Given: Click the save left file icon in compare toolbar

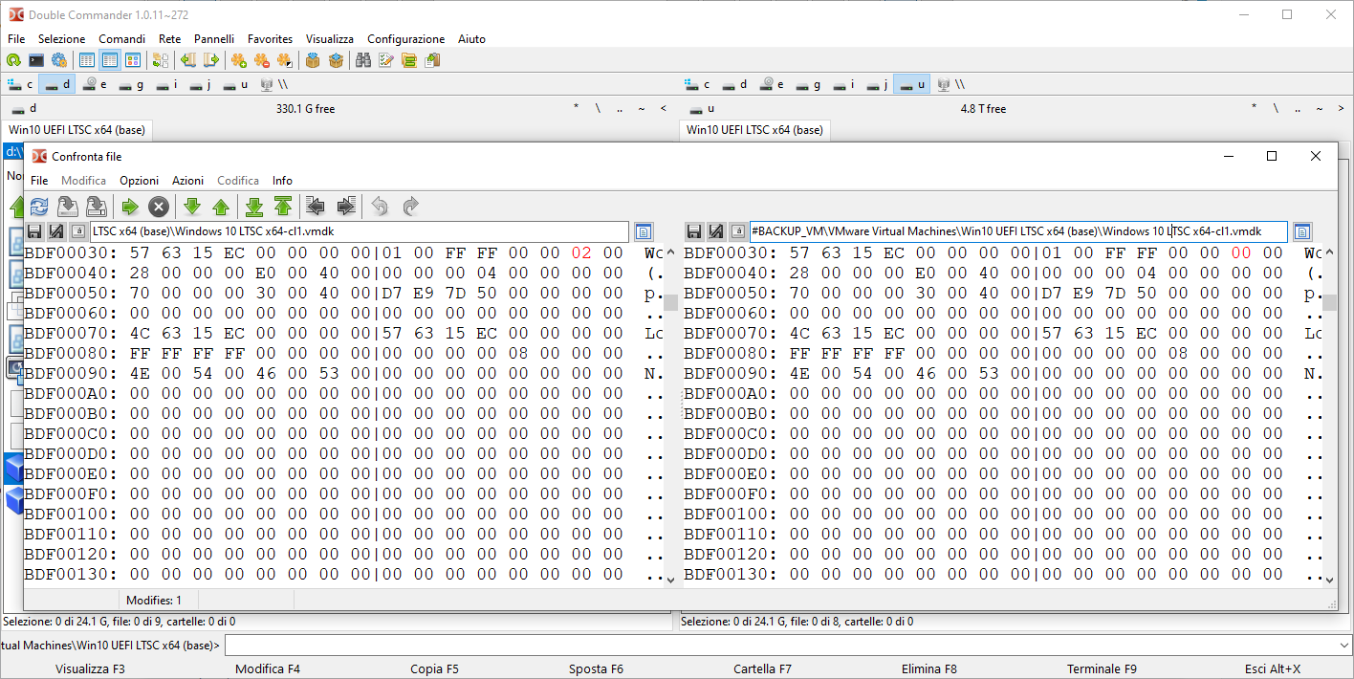Looking at the screenshot, I should (68, 206).
